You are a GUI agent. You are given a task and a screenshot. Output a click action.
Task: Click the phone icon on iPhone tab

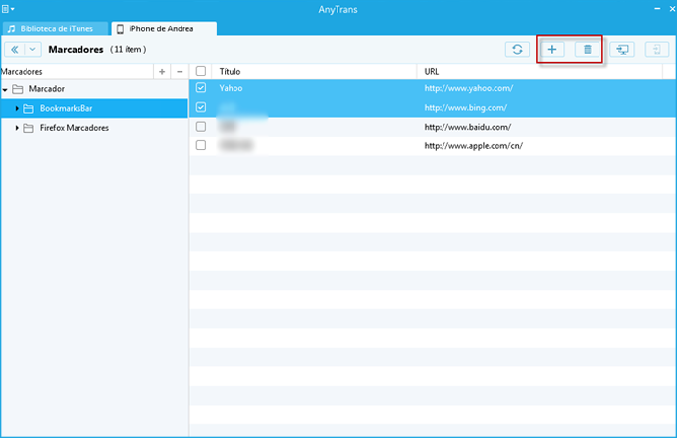pyautogui.click(x=120, y=28)
